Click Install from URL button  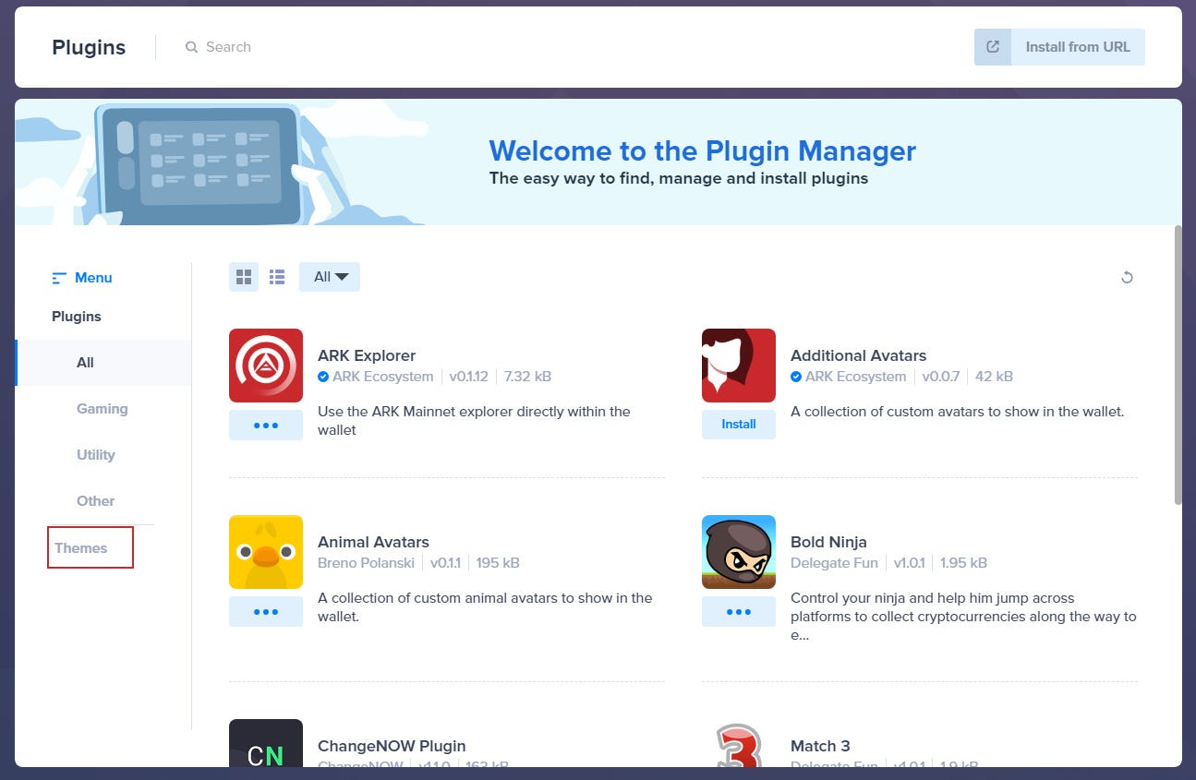tap(1059, 47)
